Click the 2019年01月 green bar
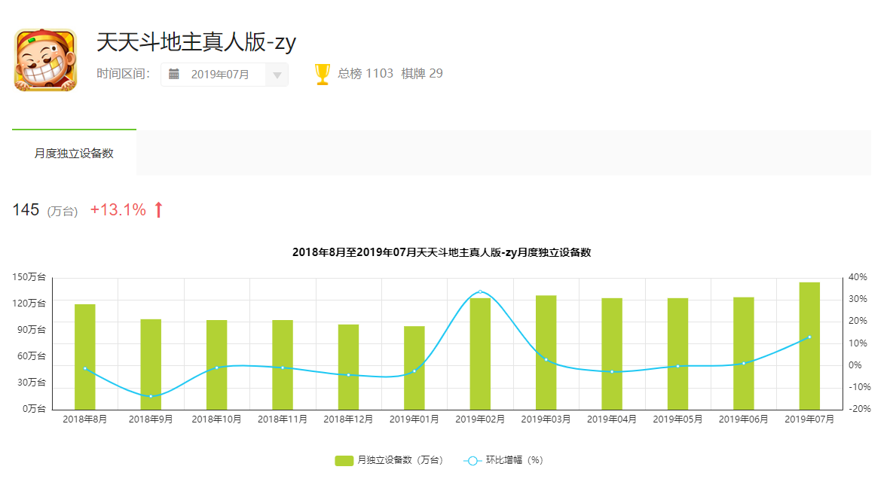Viewport: 893px width, 488px height. pyautogui.click(x=414, y=368)
